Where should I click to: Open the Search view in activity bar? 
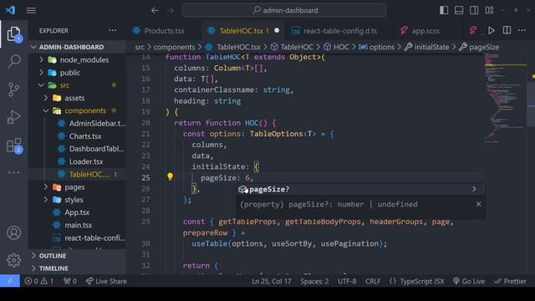click(x=14, y=61)
